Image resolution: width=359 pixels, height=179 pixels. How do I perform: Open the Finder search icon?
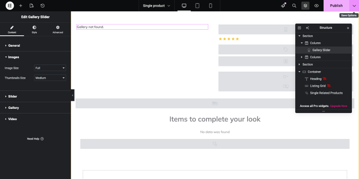[x=294, y=6]
